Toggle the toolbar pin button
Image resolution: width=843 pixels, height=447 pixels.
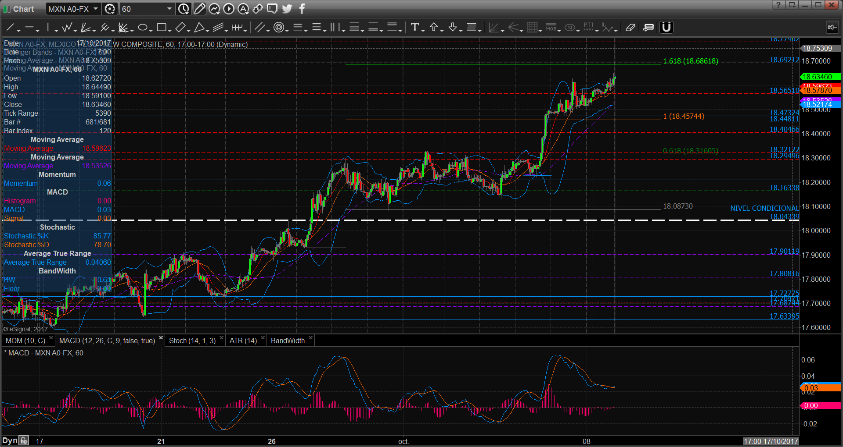[832, 28]
